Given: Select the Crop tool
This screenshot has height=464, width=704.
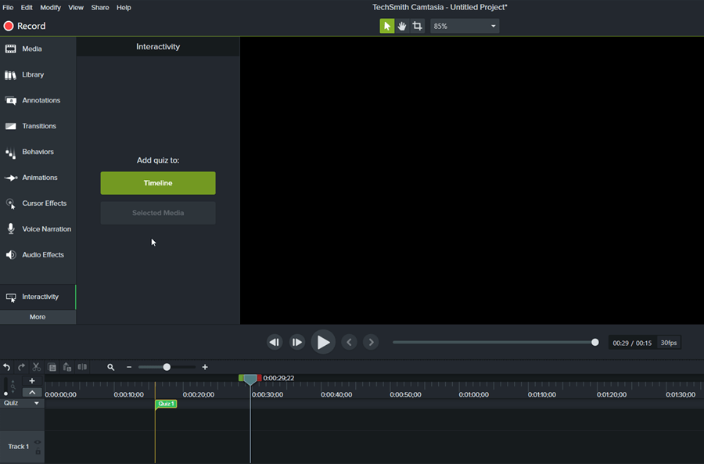Looking at the screenshot, I should (x=417, y=26).
